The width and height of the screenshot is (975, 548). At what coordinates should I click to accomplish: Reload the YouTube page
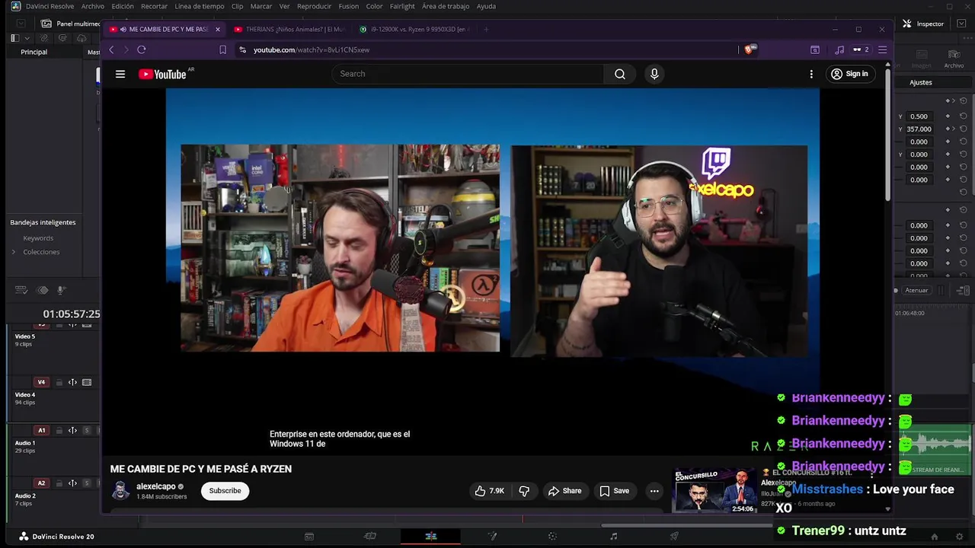[x=141, y=49]
